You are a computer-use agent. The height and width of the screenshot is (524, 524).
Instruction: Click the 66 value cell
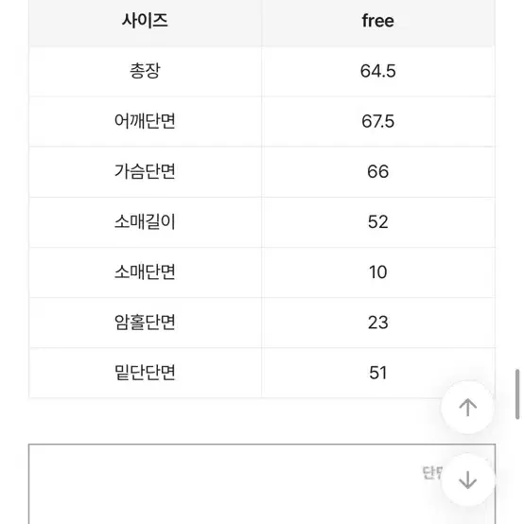(x=378, y=172)
